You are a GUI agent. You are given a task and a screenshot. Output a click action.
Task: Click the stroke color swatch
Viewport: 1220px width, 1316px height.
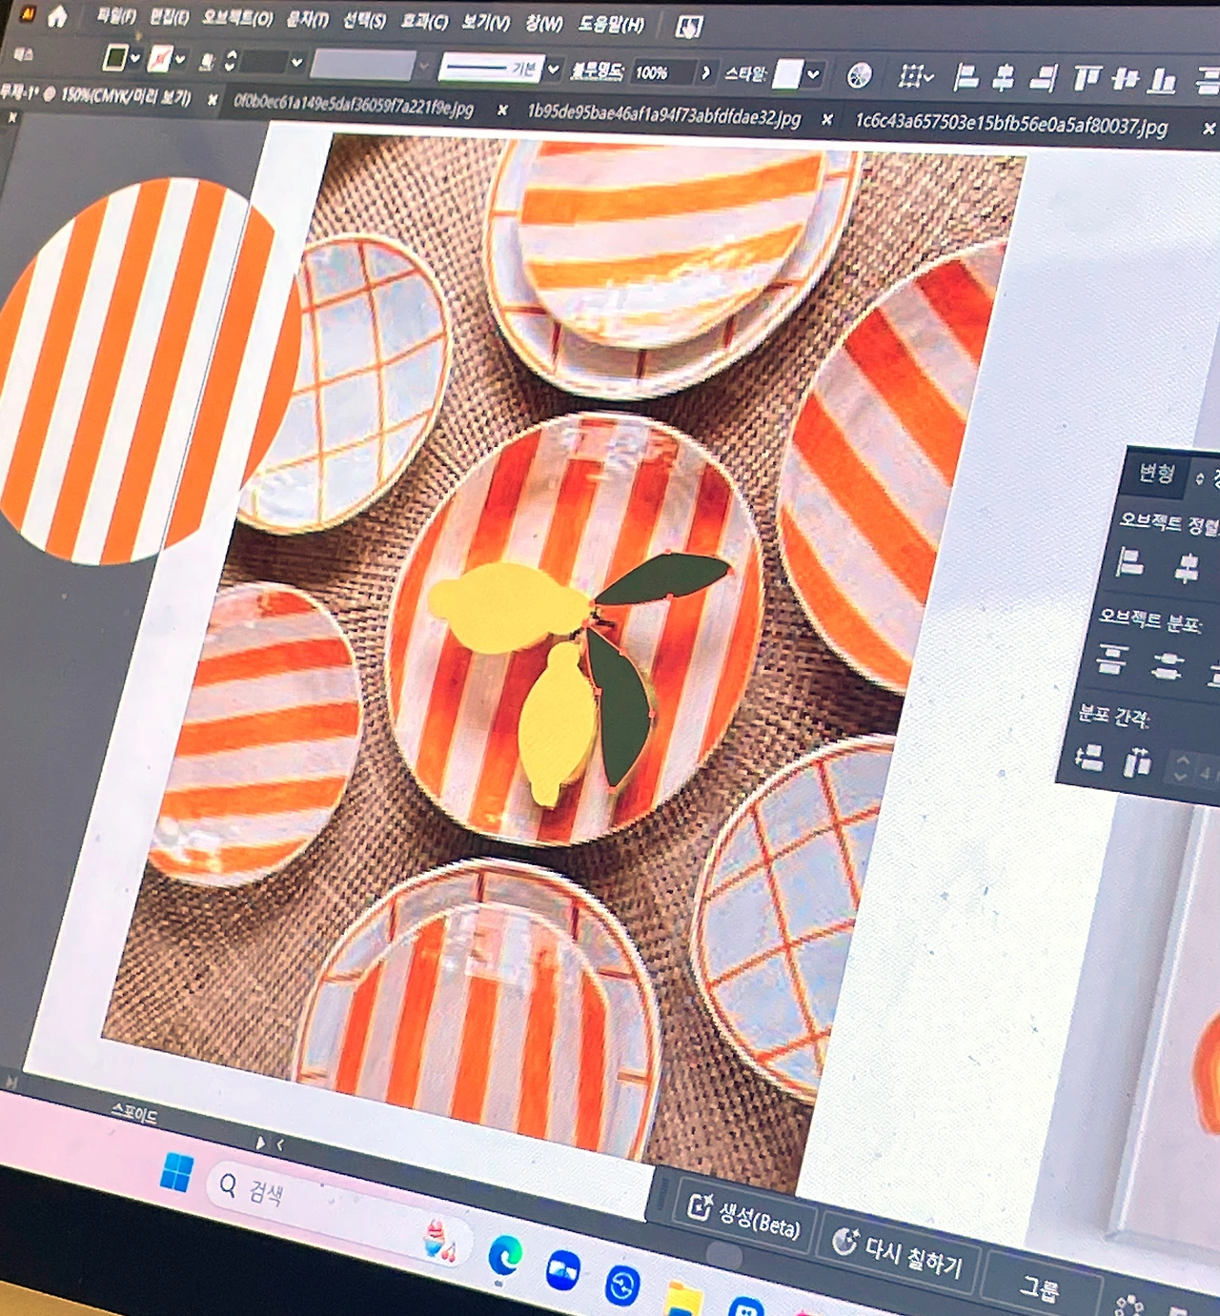coord(159,60)
